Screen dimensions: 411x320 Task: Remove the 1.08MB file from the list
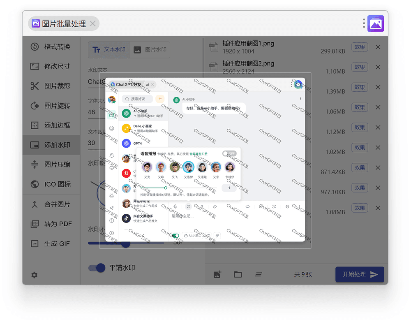(x=378, y=208)
